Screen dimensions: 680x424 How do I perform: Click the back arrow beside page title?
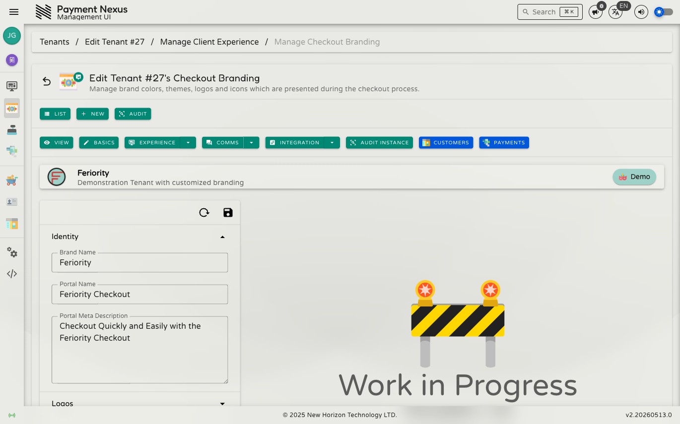pos(47,82)
